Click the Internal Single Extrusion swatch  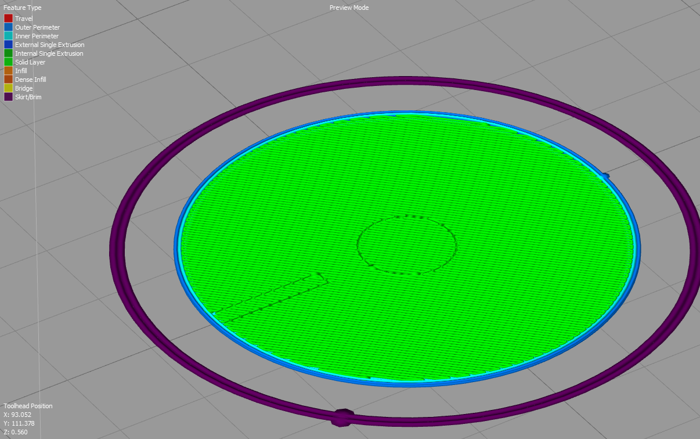pyautogui.click(x=8, y=53)
